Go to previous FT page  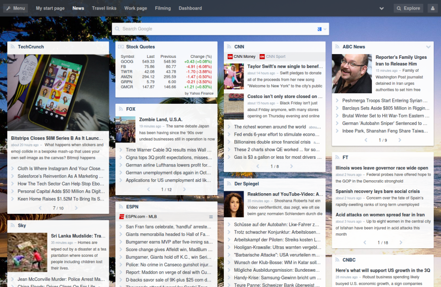(364, 243)
